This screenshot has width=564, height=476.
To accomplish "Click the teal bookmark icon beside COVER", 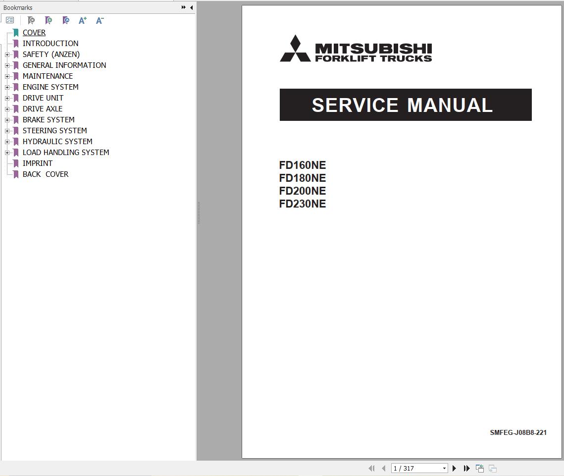I will [16, 33].
